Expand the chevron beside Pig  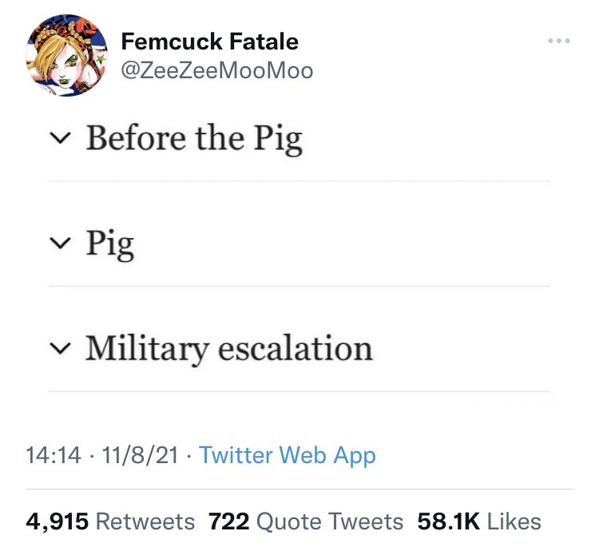[58, 243]
